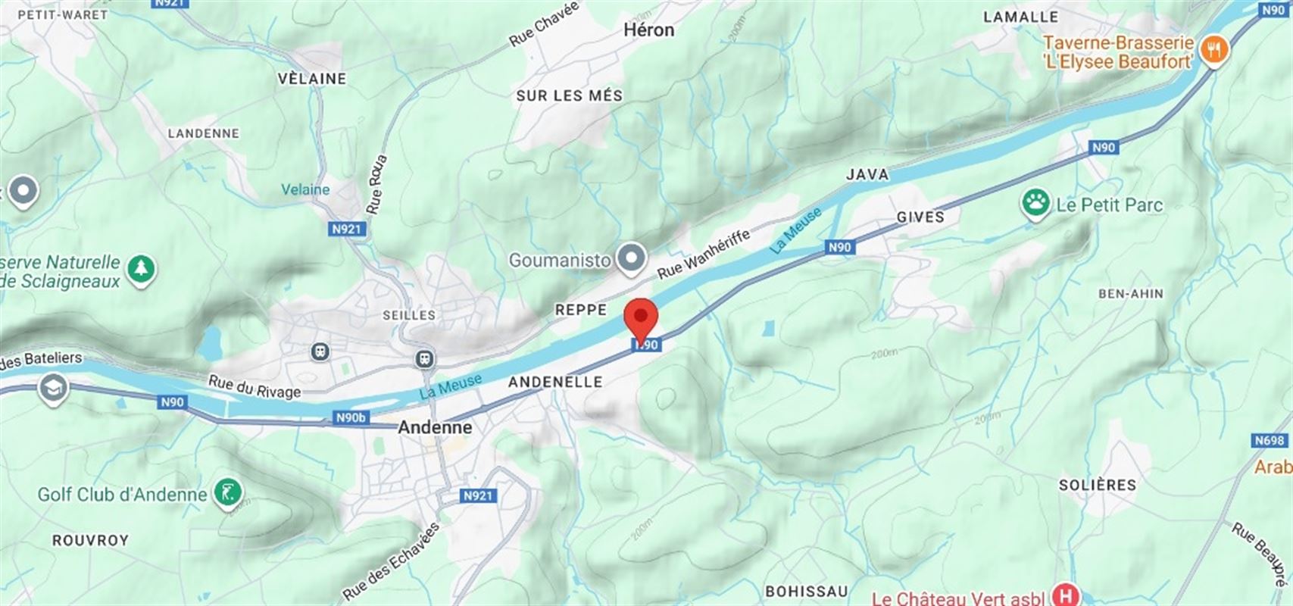Click the Andenne city label
This screenshot has height=606, width=1293.
[x=435, y=427]
